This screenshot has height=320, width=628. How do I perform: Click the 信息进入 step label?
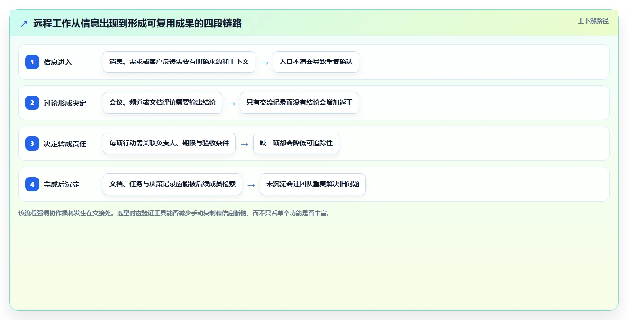(58, 62)
